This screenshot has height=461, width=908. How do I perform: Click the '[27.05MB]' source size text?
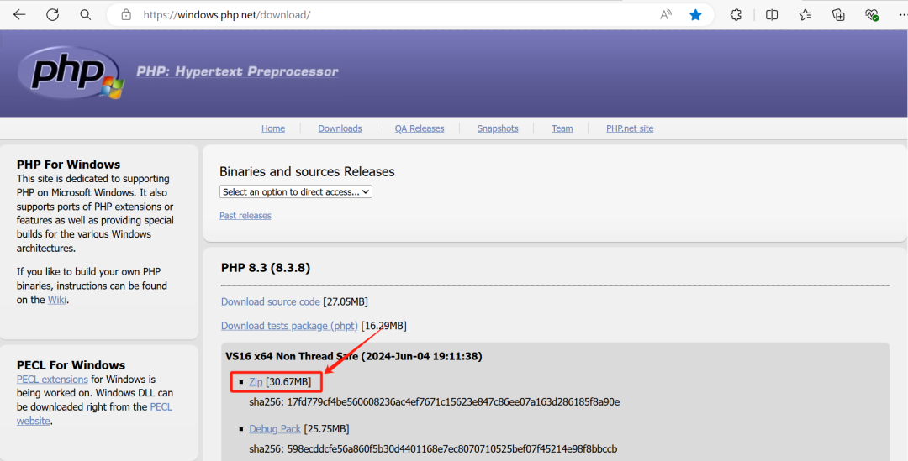point(346,302)
